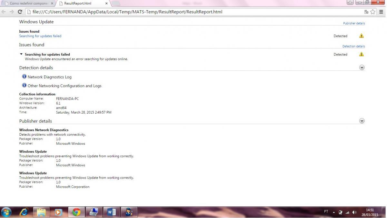This screenshot has width=387, height=218.
Task: Bookmark this page with the star icon
Action: click(x=373, y=12)
